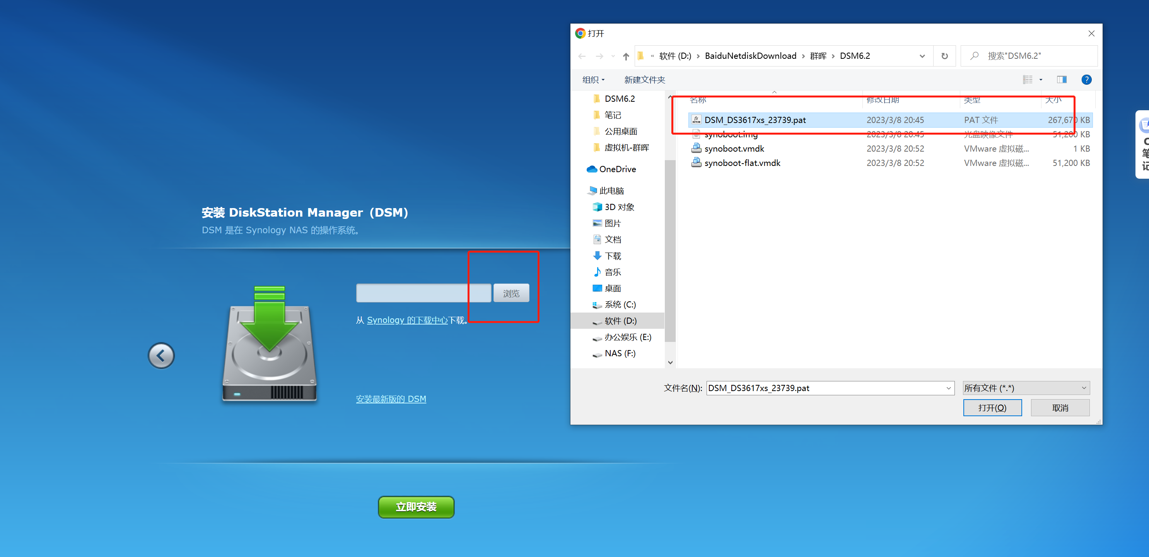Expand the address bar path history dropdown
Viewport: 1149px width, 557px height.
[922, 56]
